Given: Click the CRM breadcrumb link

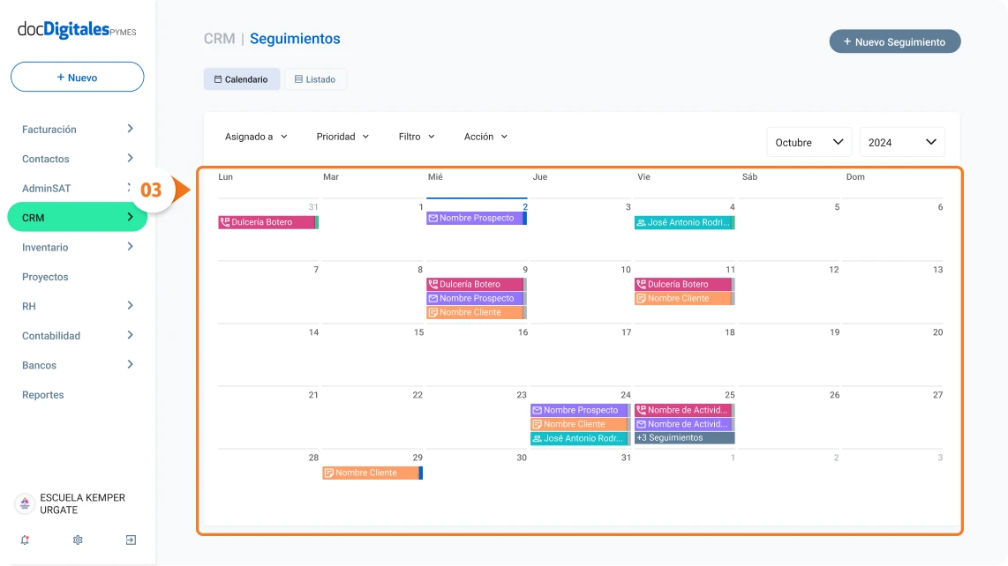Looking at the screenshot, I should click(219, 39).
